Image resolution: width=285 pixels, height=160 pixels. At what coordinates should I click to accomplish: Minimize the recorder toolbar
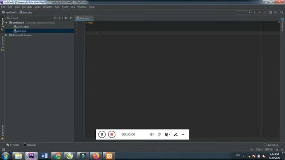pos(183,134)
